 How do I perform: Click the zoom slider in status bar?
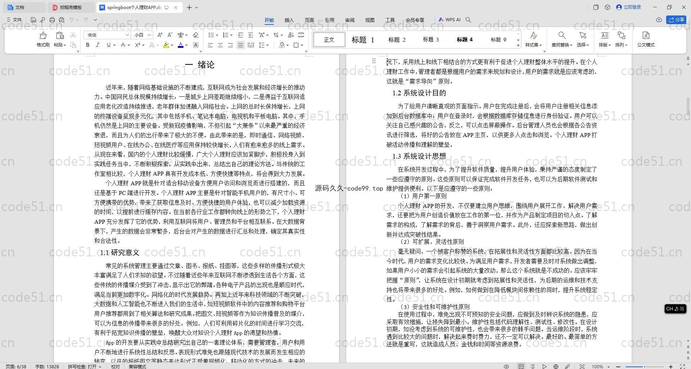pyautogui.click(x=645, y=366)
